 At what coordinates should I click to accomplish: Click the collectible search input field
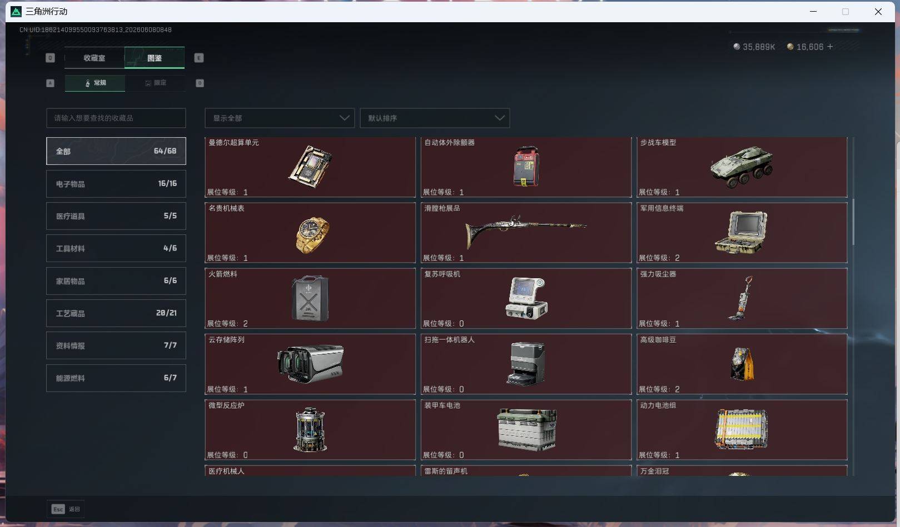coord(116,118)
